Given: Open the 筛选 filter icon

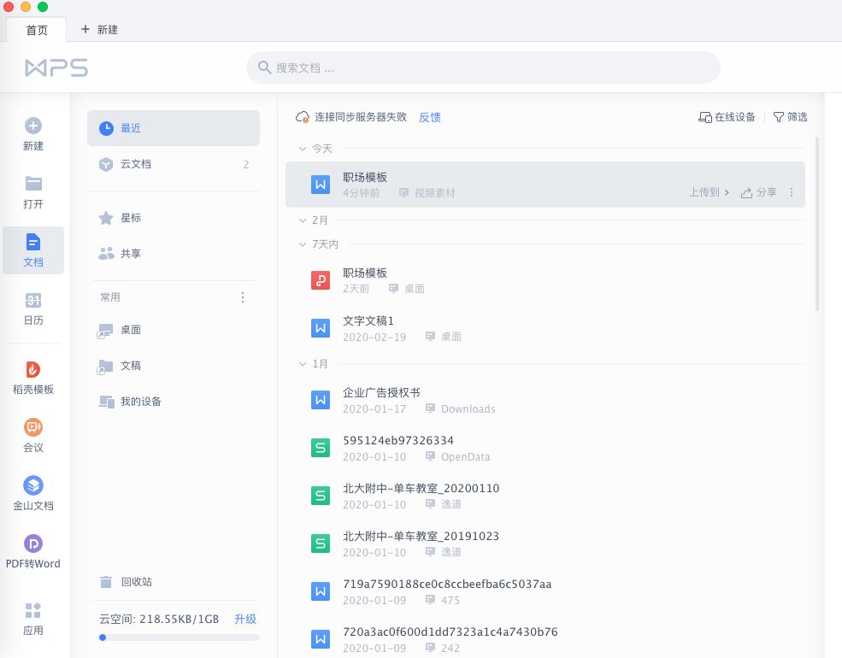Looking at the screenshot, I should 789,117.
